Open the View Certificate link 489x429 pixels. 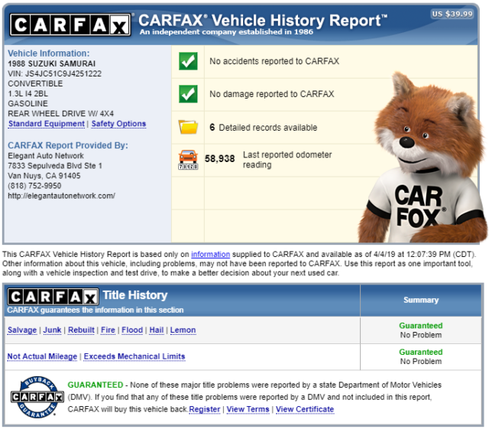[x=305, y=409]
